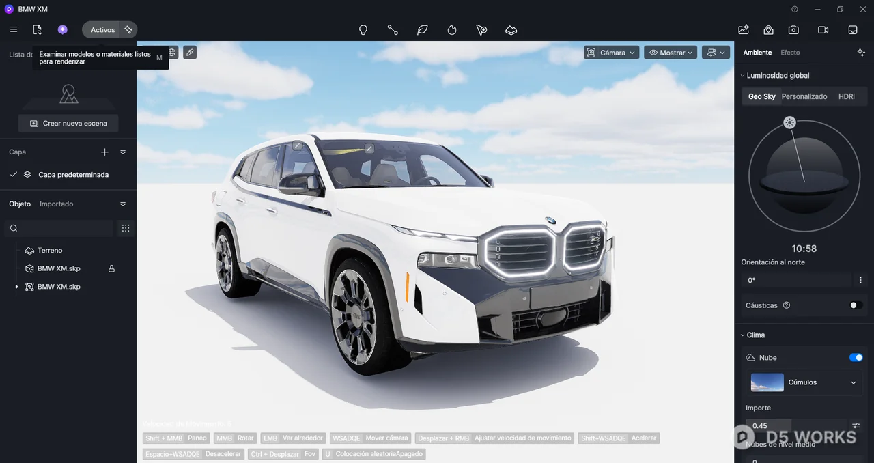Switch to the Objeto tab
The height and width of the screenshot is (463, 874).
click(x=20, y=204)
